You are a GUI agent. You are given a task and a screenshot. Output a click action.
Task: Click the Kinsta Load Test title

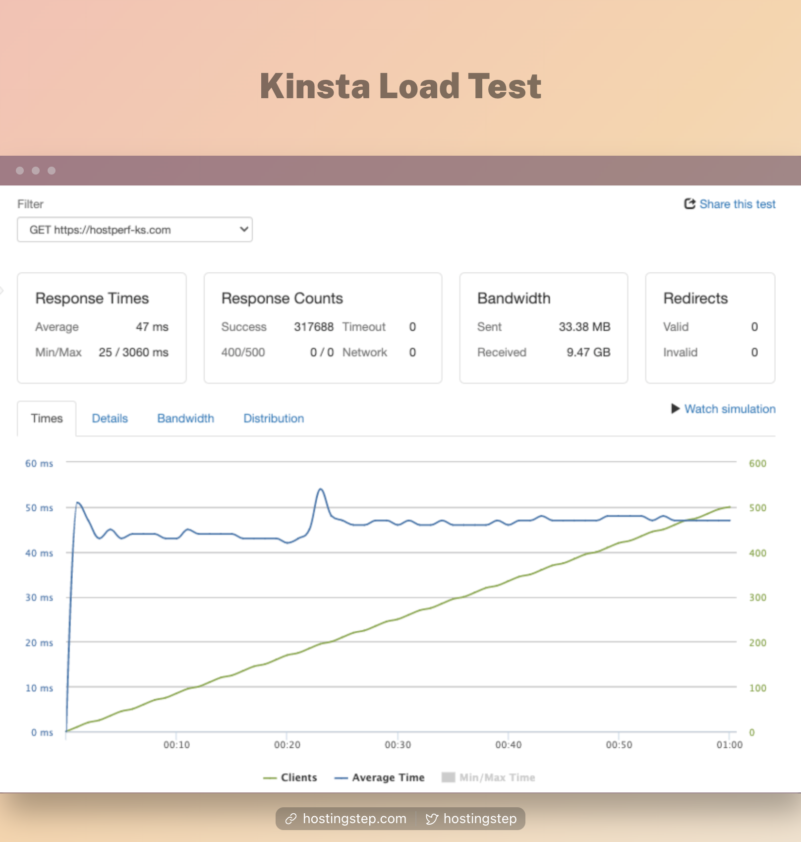[x=400, y=86]
